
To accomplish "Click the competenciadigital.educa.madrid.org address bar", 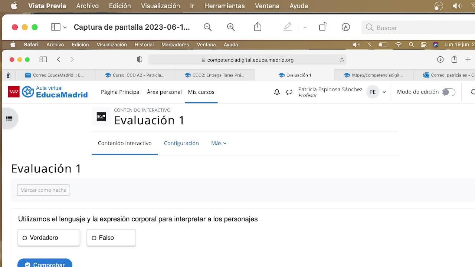I will pos(247,60).
